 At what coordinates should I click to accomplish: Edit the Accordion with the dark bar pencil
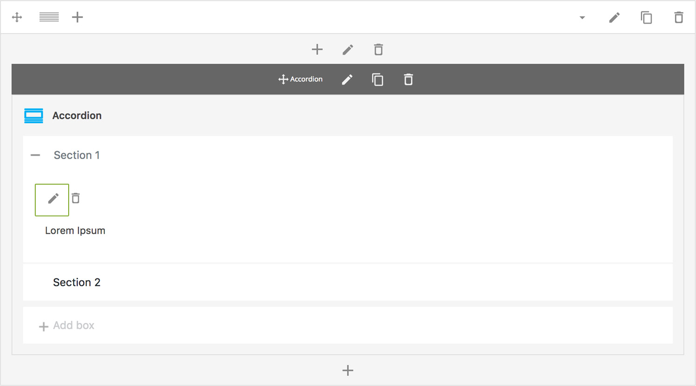tap(347, 80)
